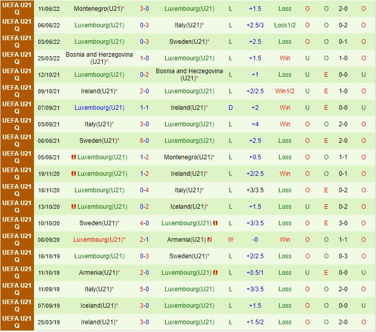The image size is (376, 332).
Task: Click the +0.5/1 handicap on 11/10/19
Action: point(255,273)
